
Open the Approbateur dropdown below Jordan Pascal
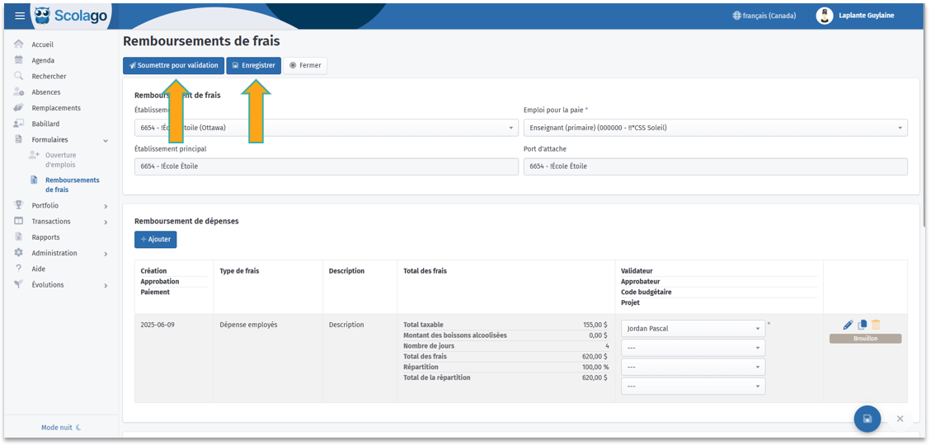click(693, 348)
